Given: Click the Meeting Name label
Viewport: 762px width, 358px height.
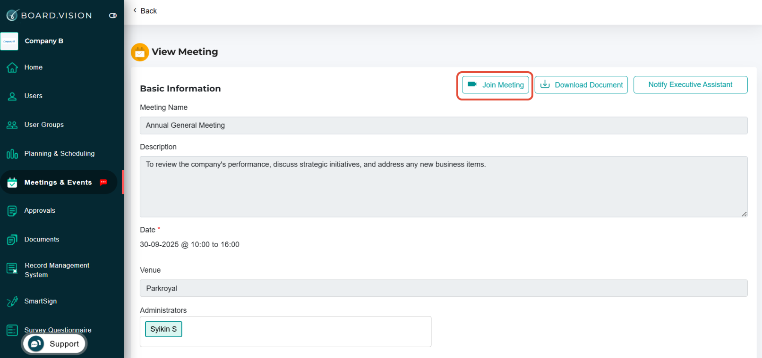Looking at the screenshot, I should (x=163, y=108).
